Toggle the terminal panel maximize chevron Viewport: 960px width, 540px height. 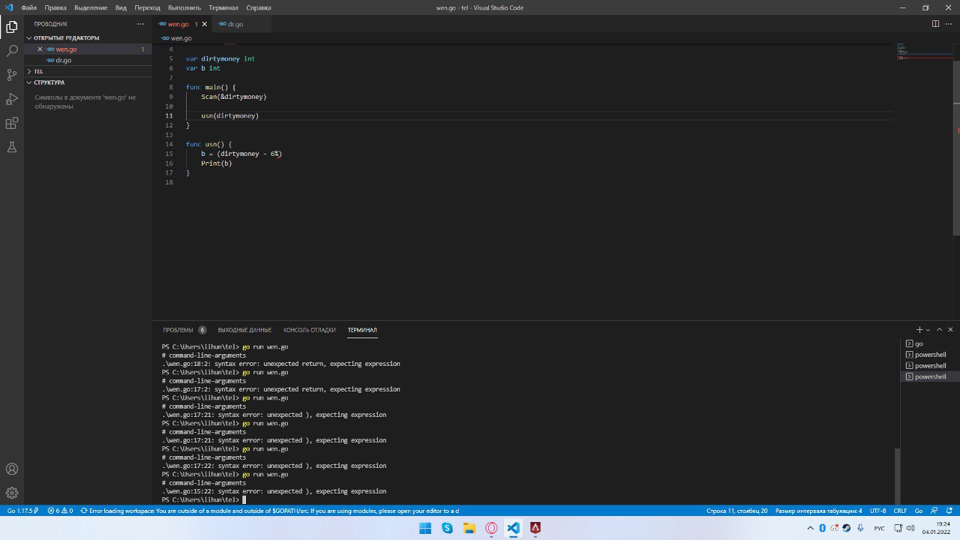[939, 330]
